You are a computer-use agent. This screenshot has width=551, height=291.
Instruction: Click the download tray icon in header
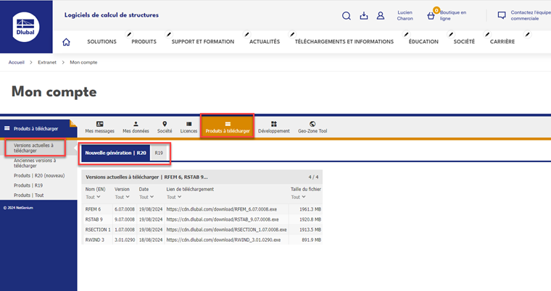pyautogui.click(x=364, y=15)
